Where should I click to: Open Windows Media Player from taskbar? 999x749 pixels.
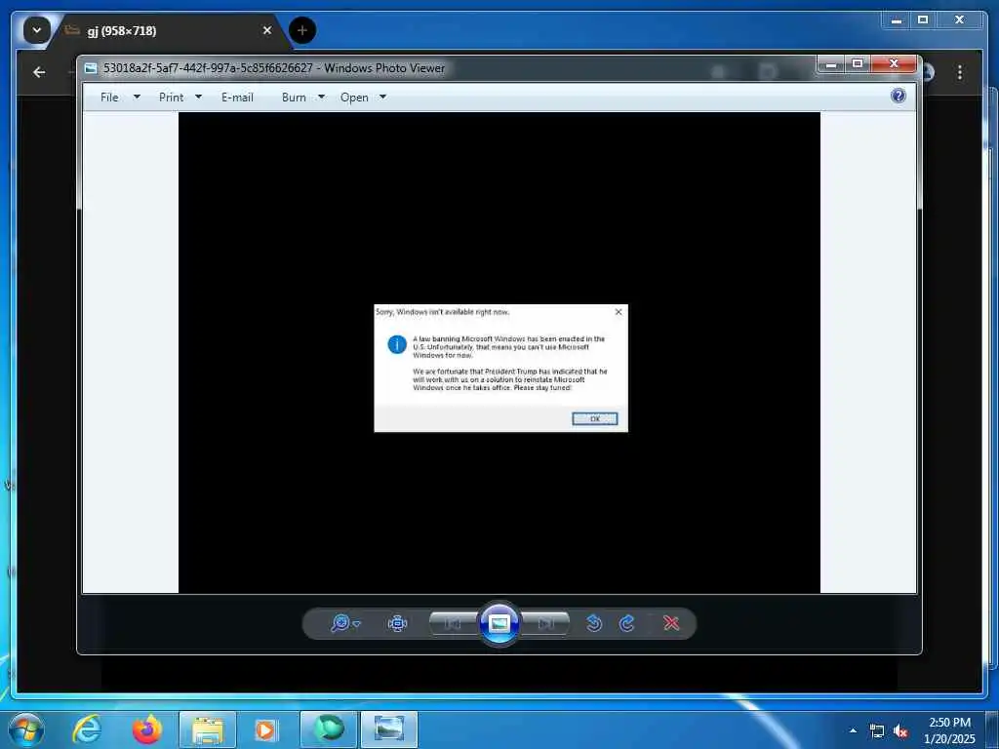pyautogui.click(x=265, y=729)
